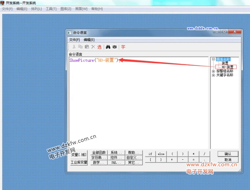
Task: Select HO-装置 in the picture tree
Action: click(227, 67)
